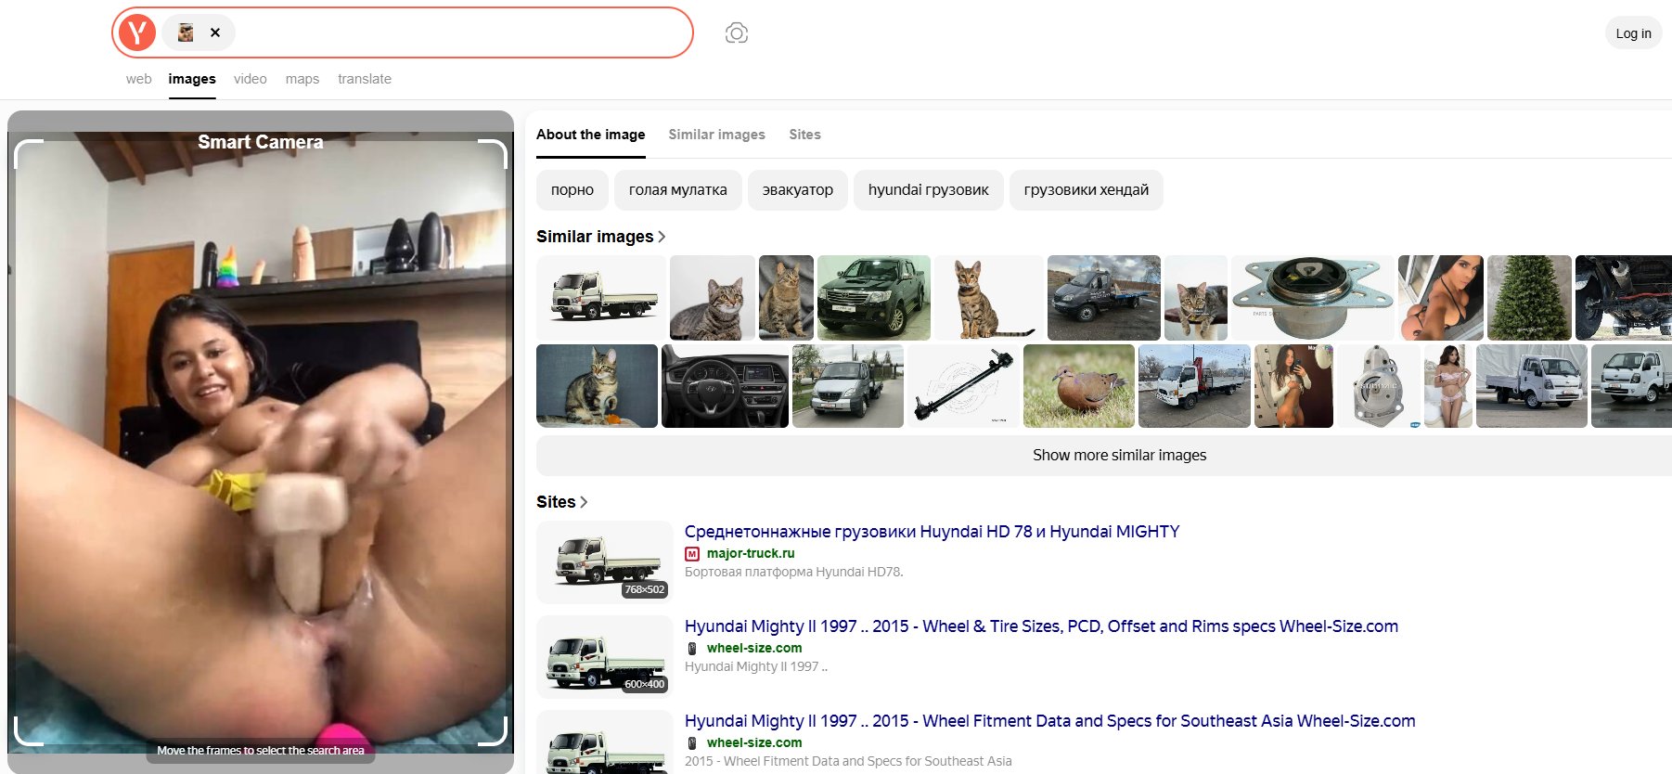Go to the maps tab
This screenshot has height=774, width=1672.
coord(302,79)
